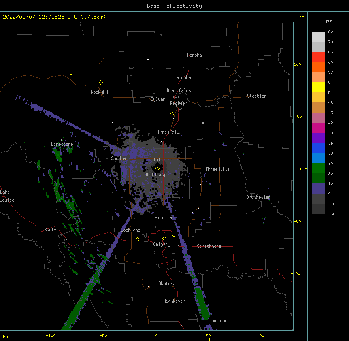Click the white plus marker north of Drumheller

coord(248,152)
